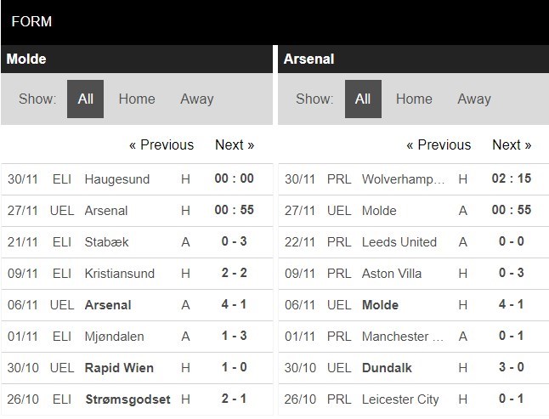Open the Leeds United match
549x419 pixels.
coord(399,241)
